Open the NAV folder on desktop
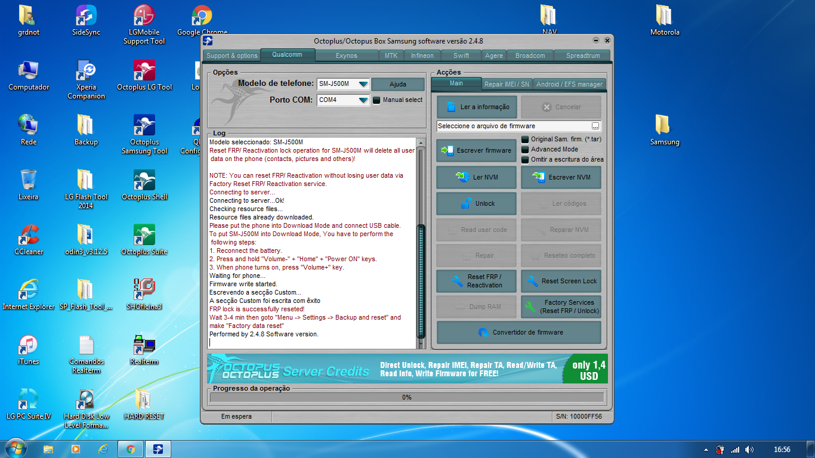The image size is (815, 458). (549, 20)
